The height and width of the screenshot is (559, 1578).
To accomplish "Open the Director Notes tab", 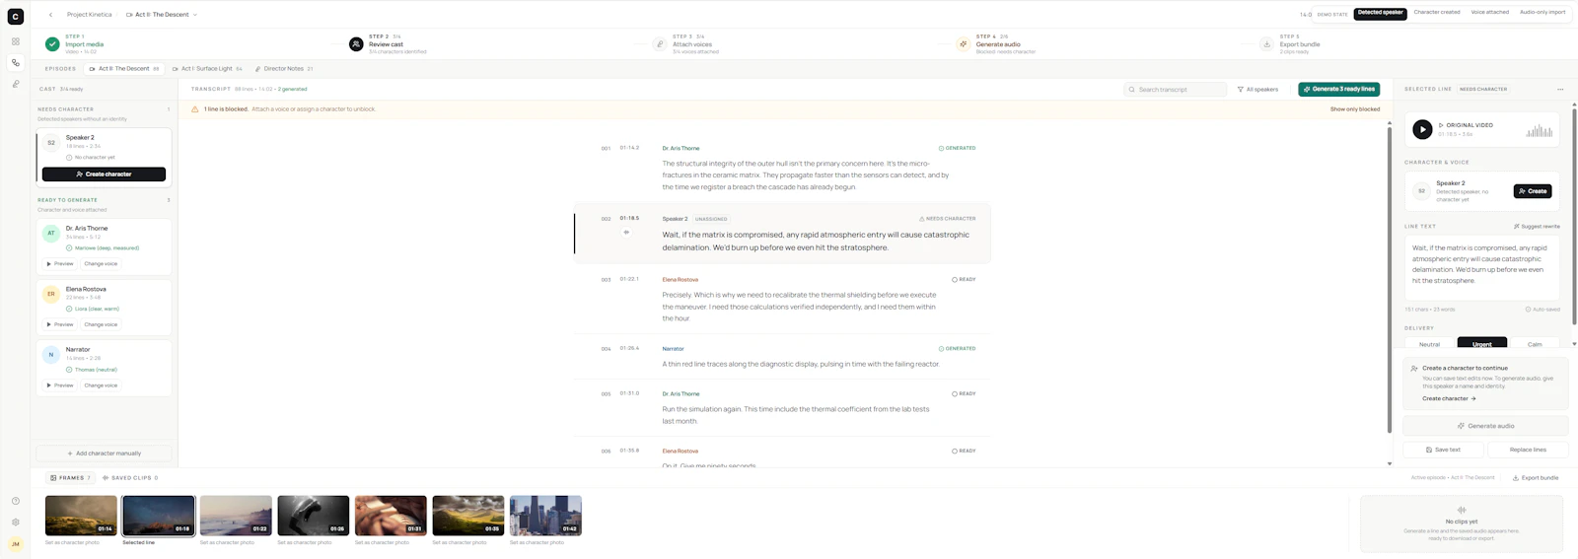I will coord(284,69).
